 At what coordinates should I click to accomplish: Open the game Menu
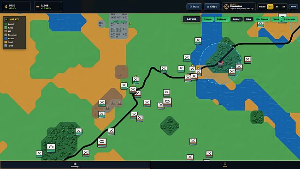tap(293, 6)
